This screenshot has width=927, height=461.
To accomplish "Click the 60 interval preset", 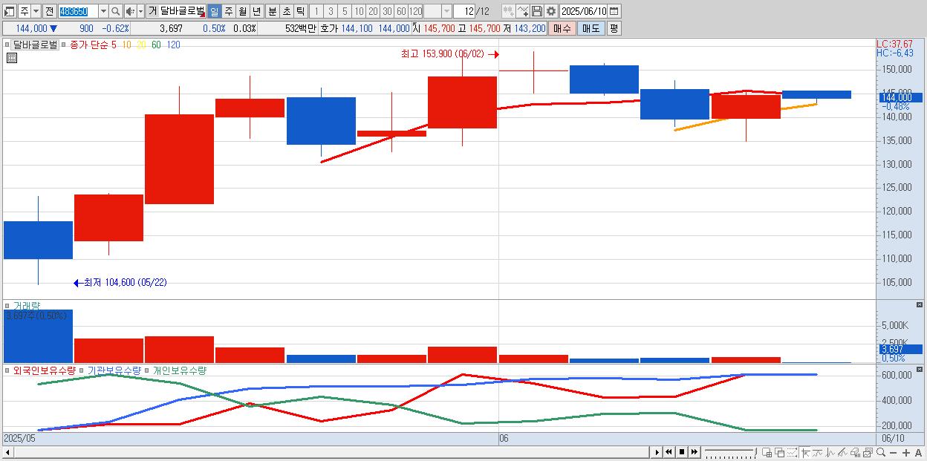I will click(401, 11).
